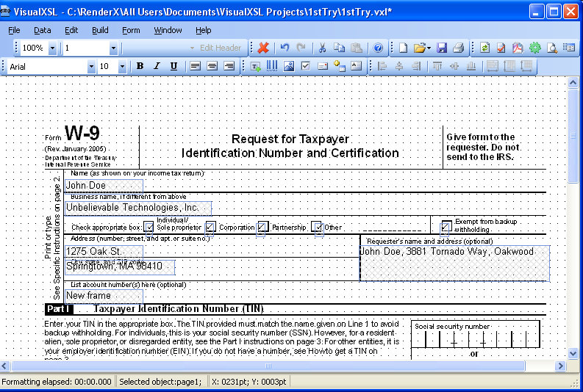Open the blue Help question icon

[378, 48]
